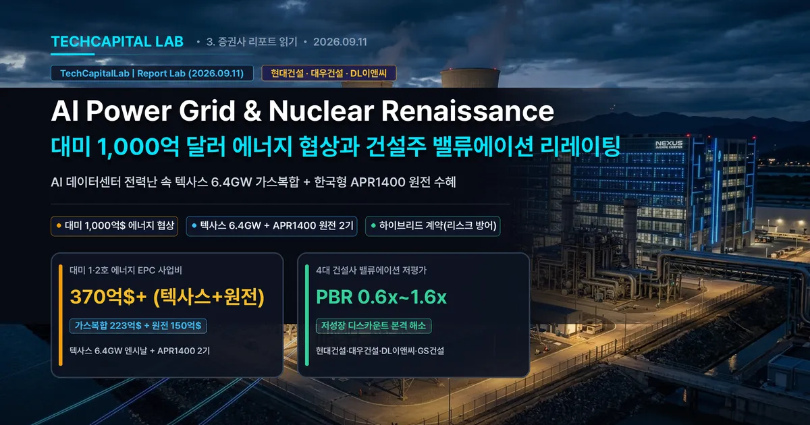Click the cyan subtitle '대미 1,000억 달러 에너지 협상과 건설주 밸류에이션 리레이팅'

[335, 146]
